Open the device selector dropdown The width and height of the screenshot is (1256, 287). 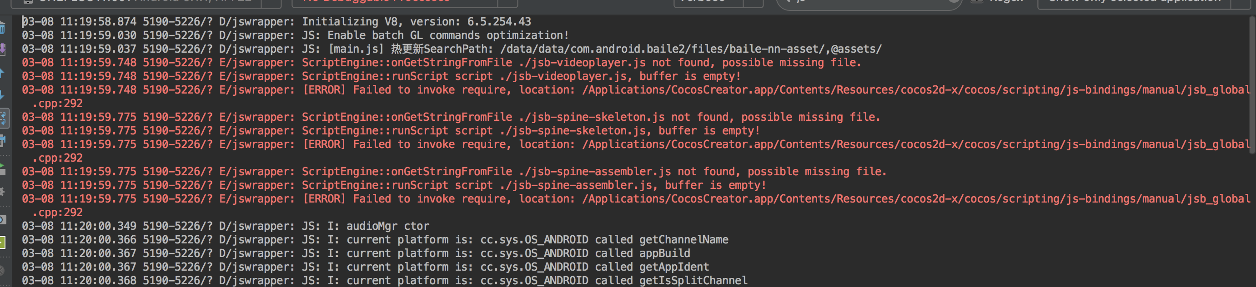pos(146,2)
